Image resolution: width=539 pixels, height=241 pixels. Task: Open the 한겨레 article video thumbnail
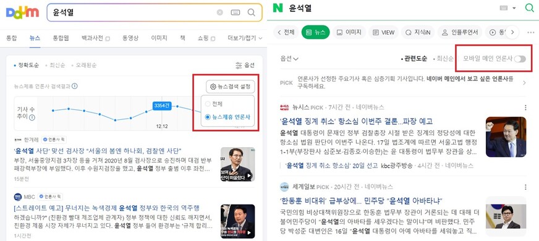click(238, 164)
